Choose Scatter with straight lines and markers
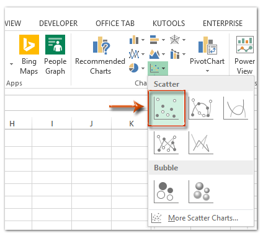The width and height of the screenshot is (263, 236). click(166, 143)
